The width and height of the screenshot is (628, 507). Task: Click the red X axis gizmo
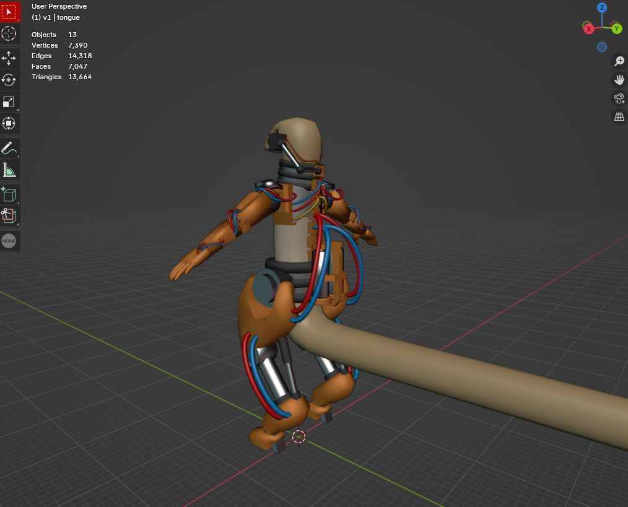point(589,29)
